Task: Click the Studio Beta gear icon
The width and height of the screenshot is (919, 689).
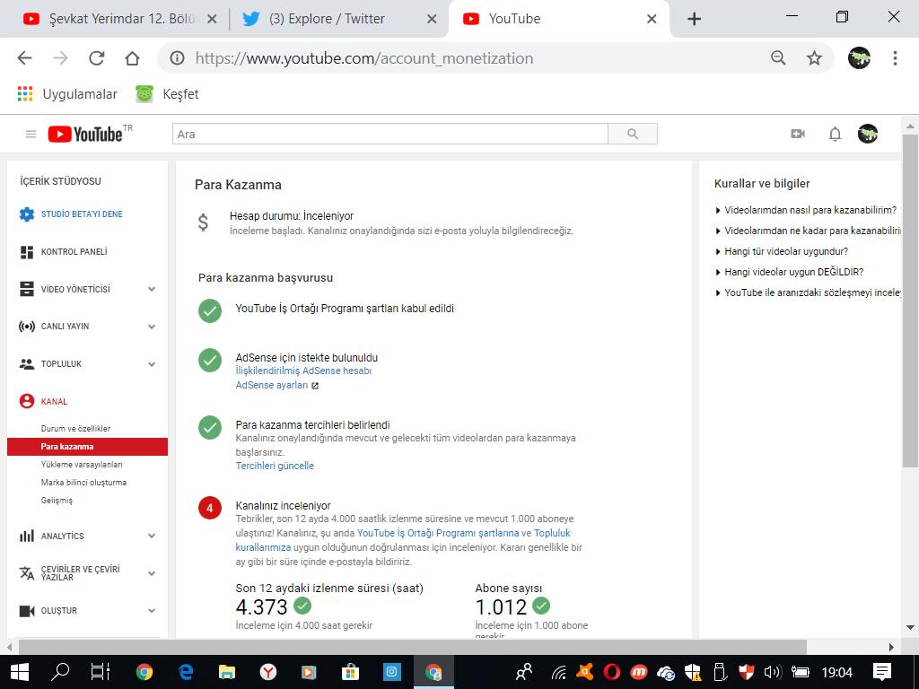Action: (x=27, y=214)
